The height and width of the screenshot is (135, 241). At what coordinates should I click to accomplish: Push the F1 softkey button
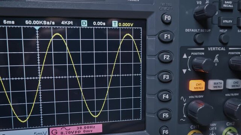[166, 37]
